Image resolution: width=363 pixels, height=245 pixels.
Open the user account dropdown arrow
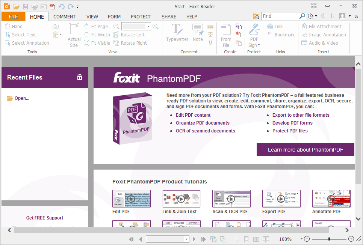coord(349,16)
